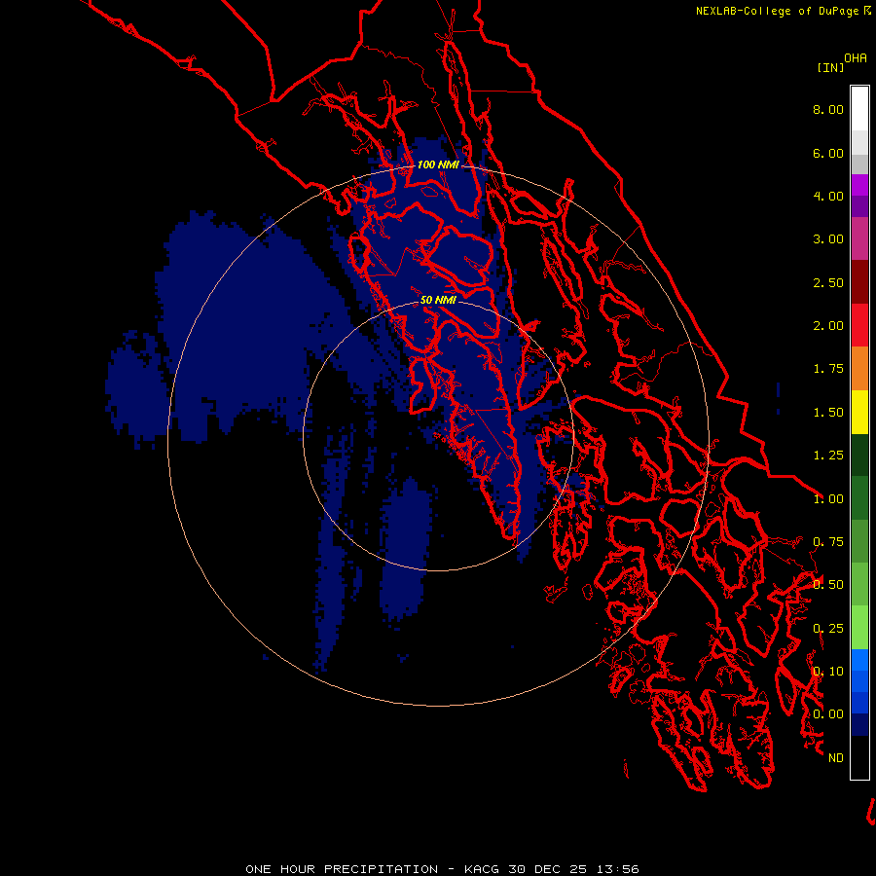Click the OHA product label above legend
Viewport: 876px width, 876px height.
(856, 58)
